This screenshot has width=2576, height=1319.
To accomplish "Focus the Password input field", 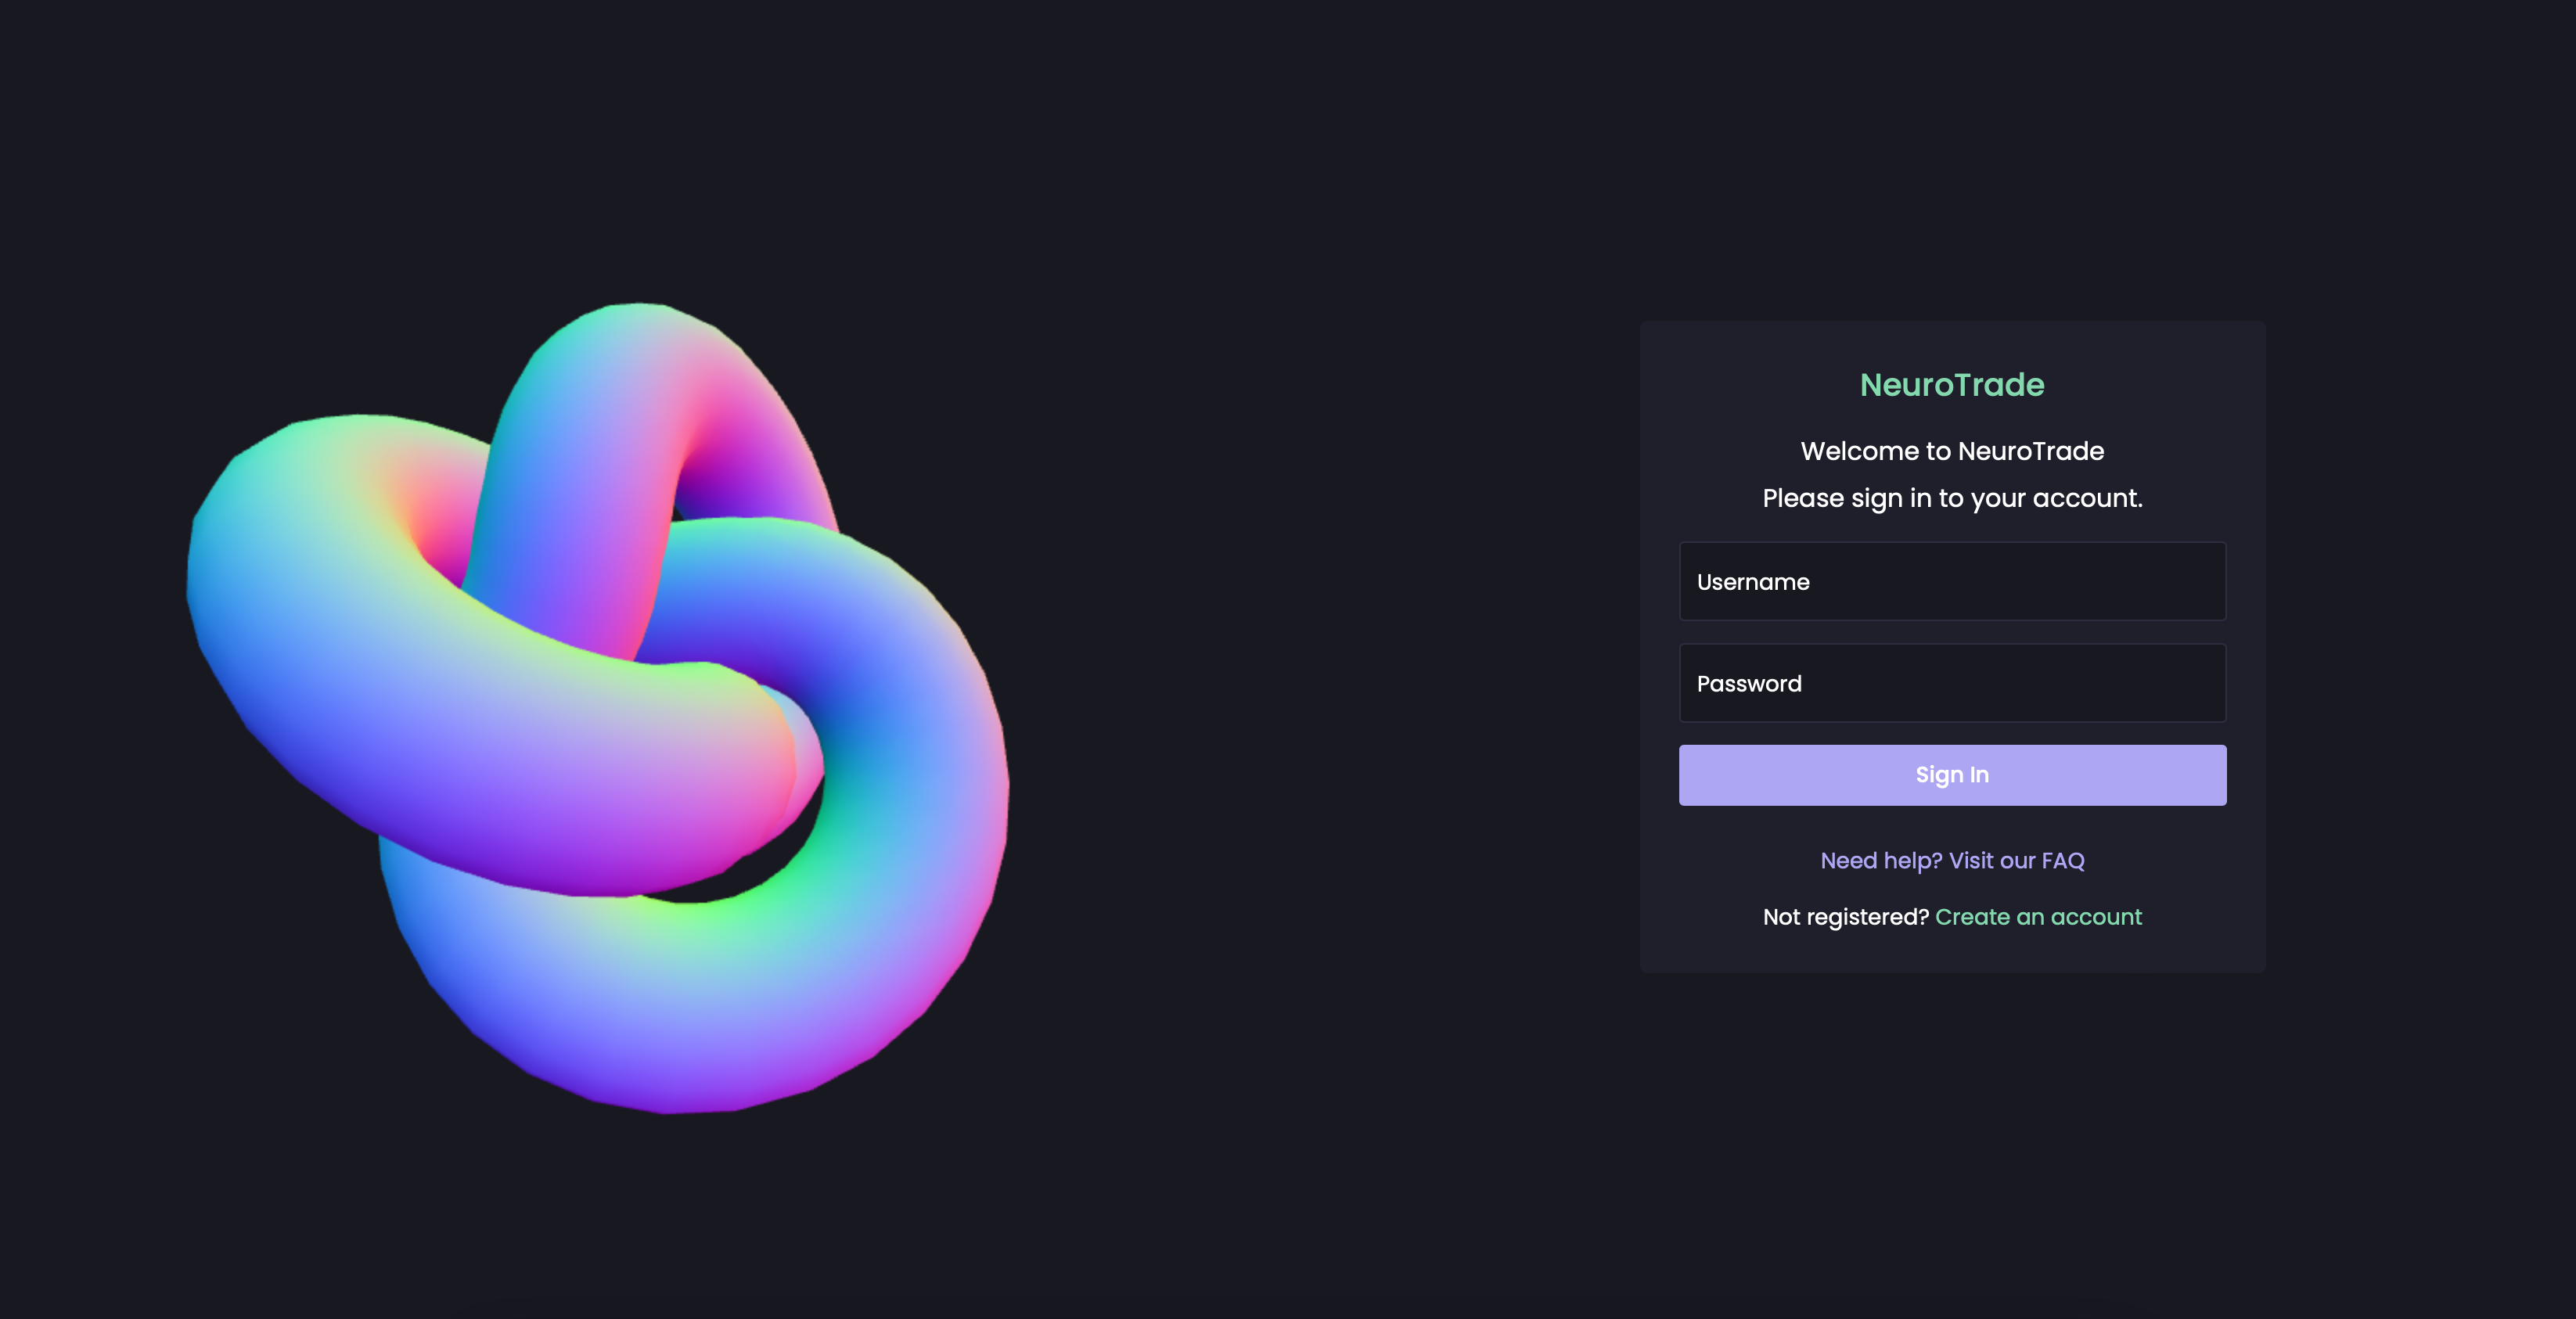I will [x=1952, y=683].
